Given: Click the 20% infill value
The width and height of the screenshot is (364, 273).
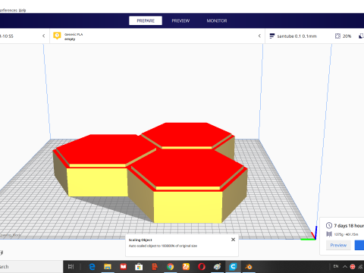Looking at the screenshot, I should pos(347,36).
